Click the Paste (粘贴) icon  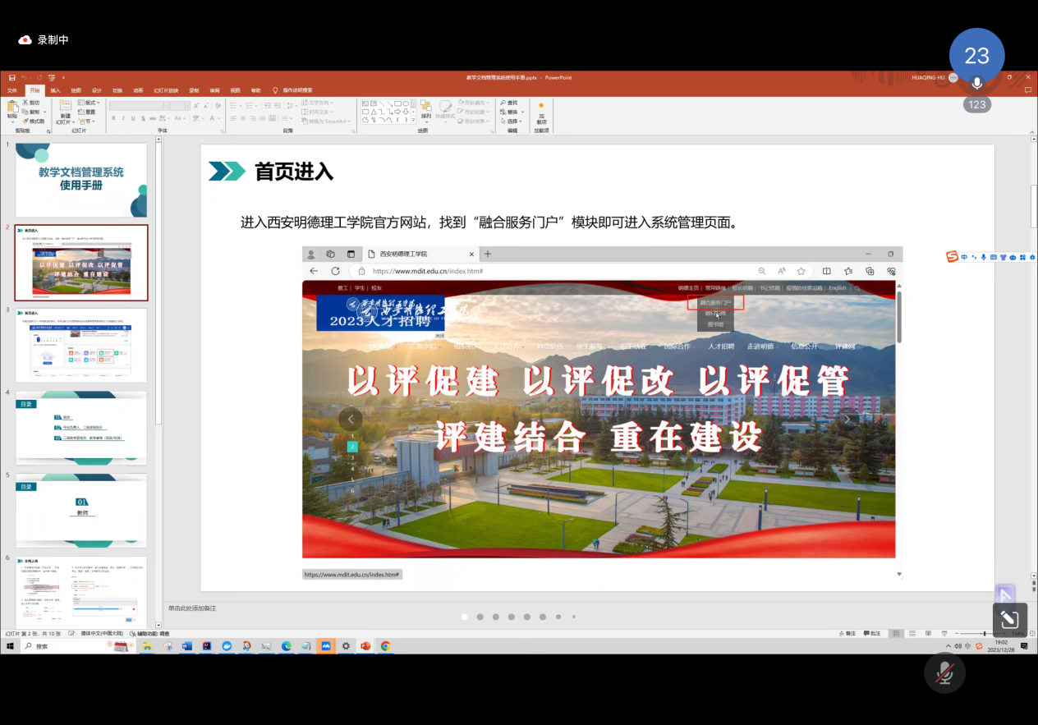[12, 109]
